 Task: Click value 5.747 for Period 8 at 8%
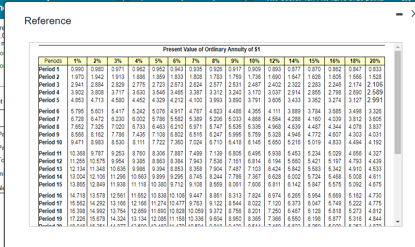pos(216,127)
